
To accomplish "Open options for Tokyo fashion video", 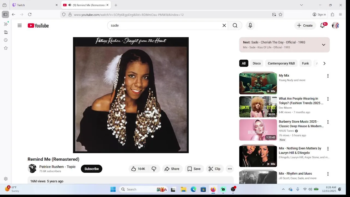I will click(328, 99).
